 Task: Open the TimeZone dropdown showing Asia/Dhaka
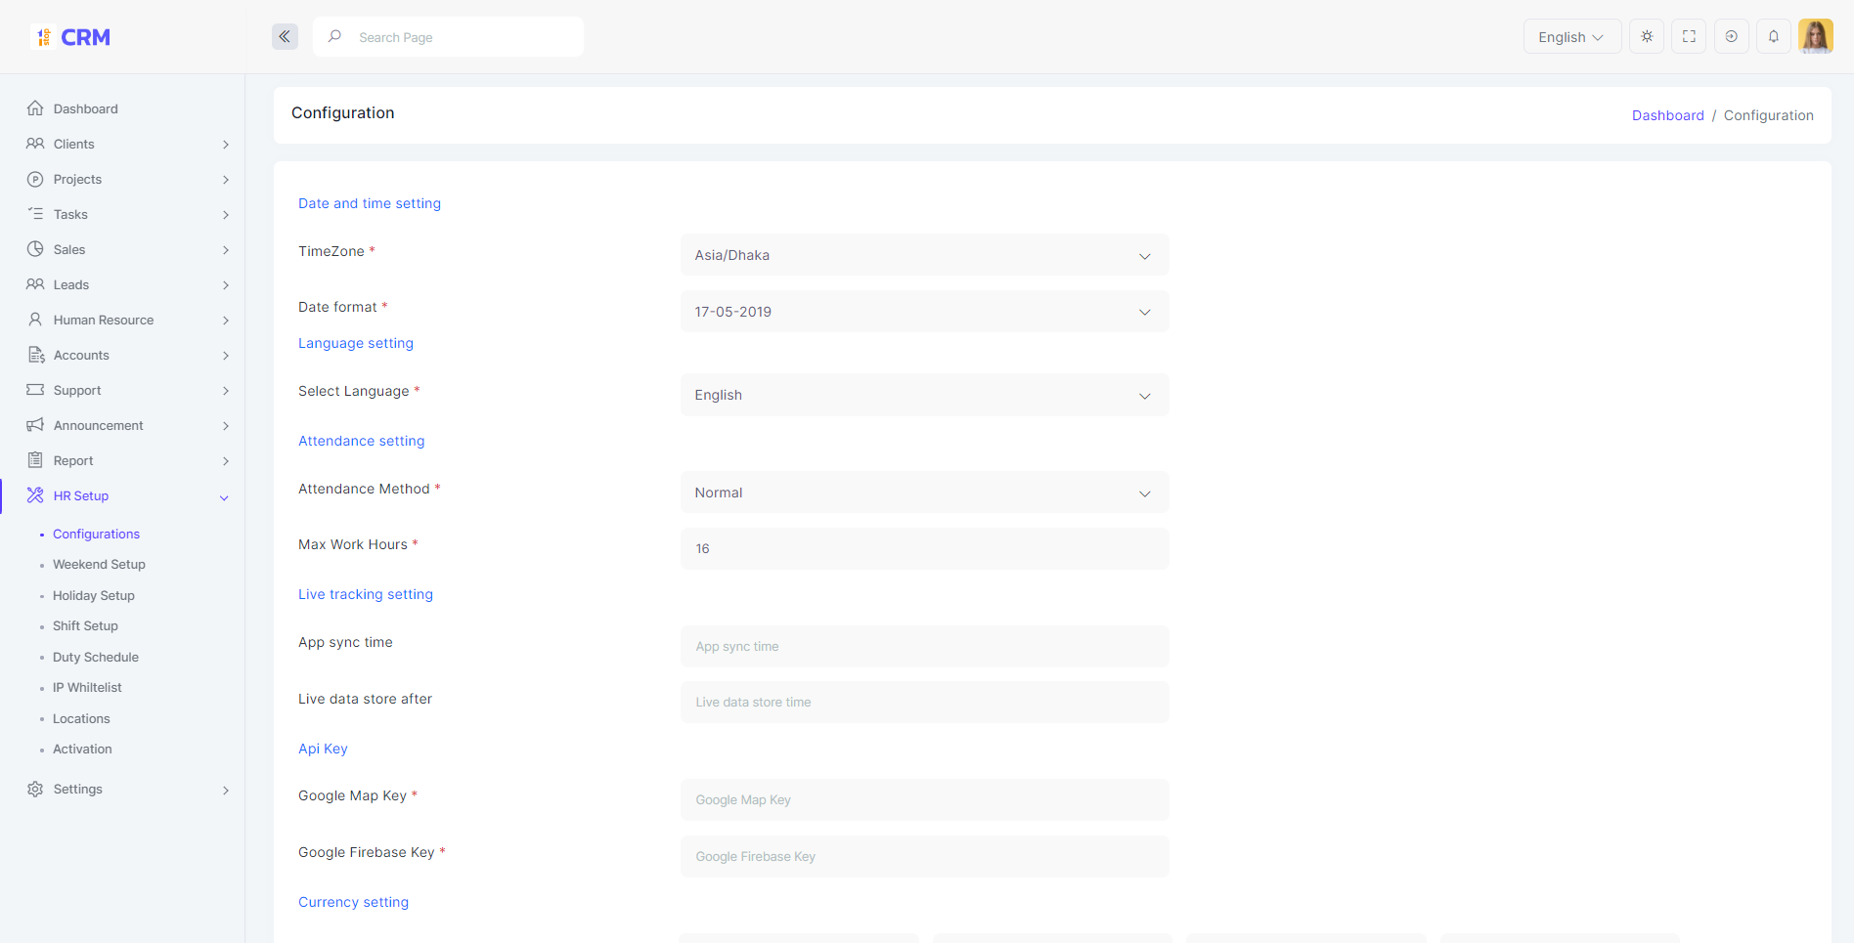point(923,255)
